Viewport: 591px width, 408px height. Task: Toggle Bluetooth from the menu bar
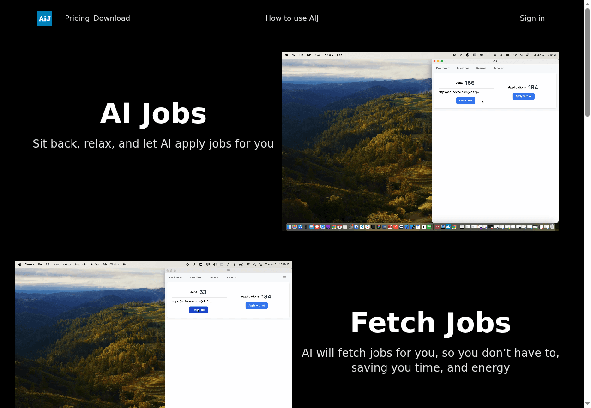(501, 55)
